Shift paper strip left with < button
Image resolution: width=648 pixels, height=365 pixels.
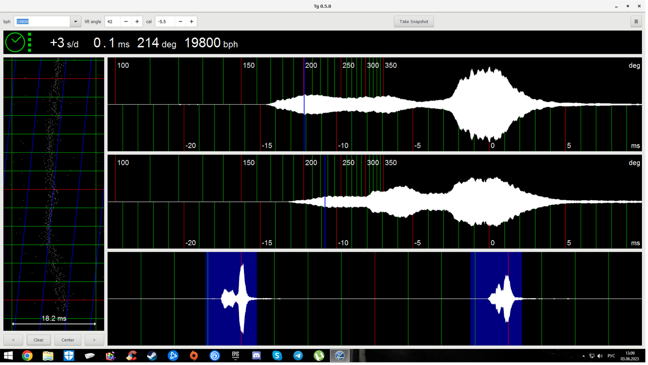(13, 340)
